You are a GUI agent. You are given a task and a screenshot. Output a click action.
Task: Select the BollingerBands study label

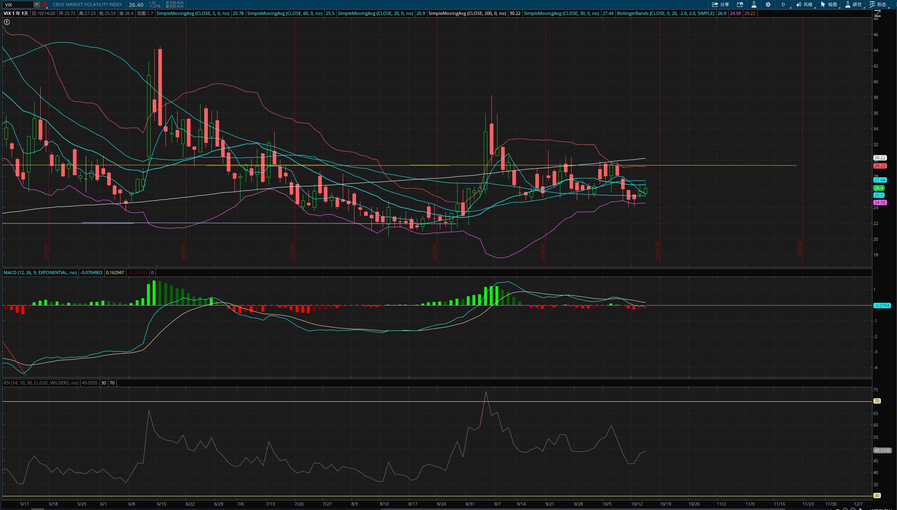click(x=666, y=13)
